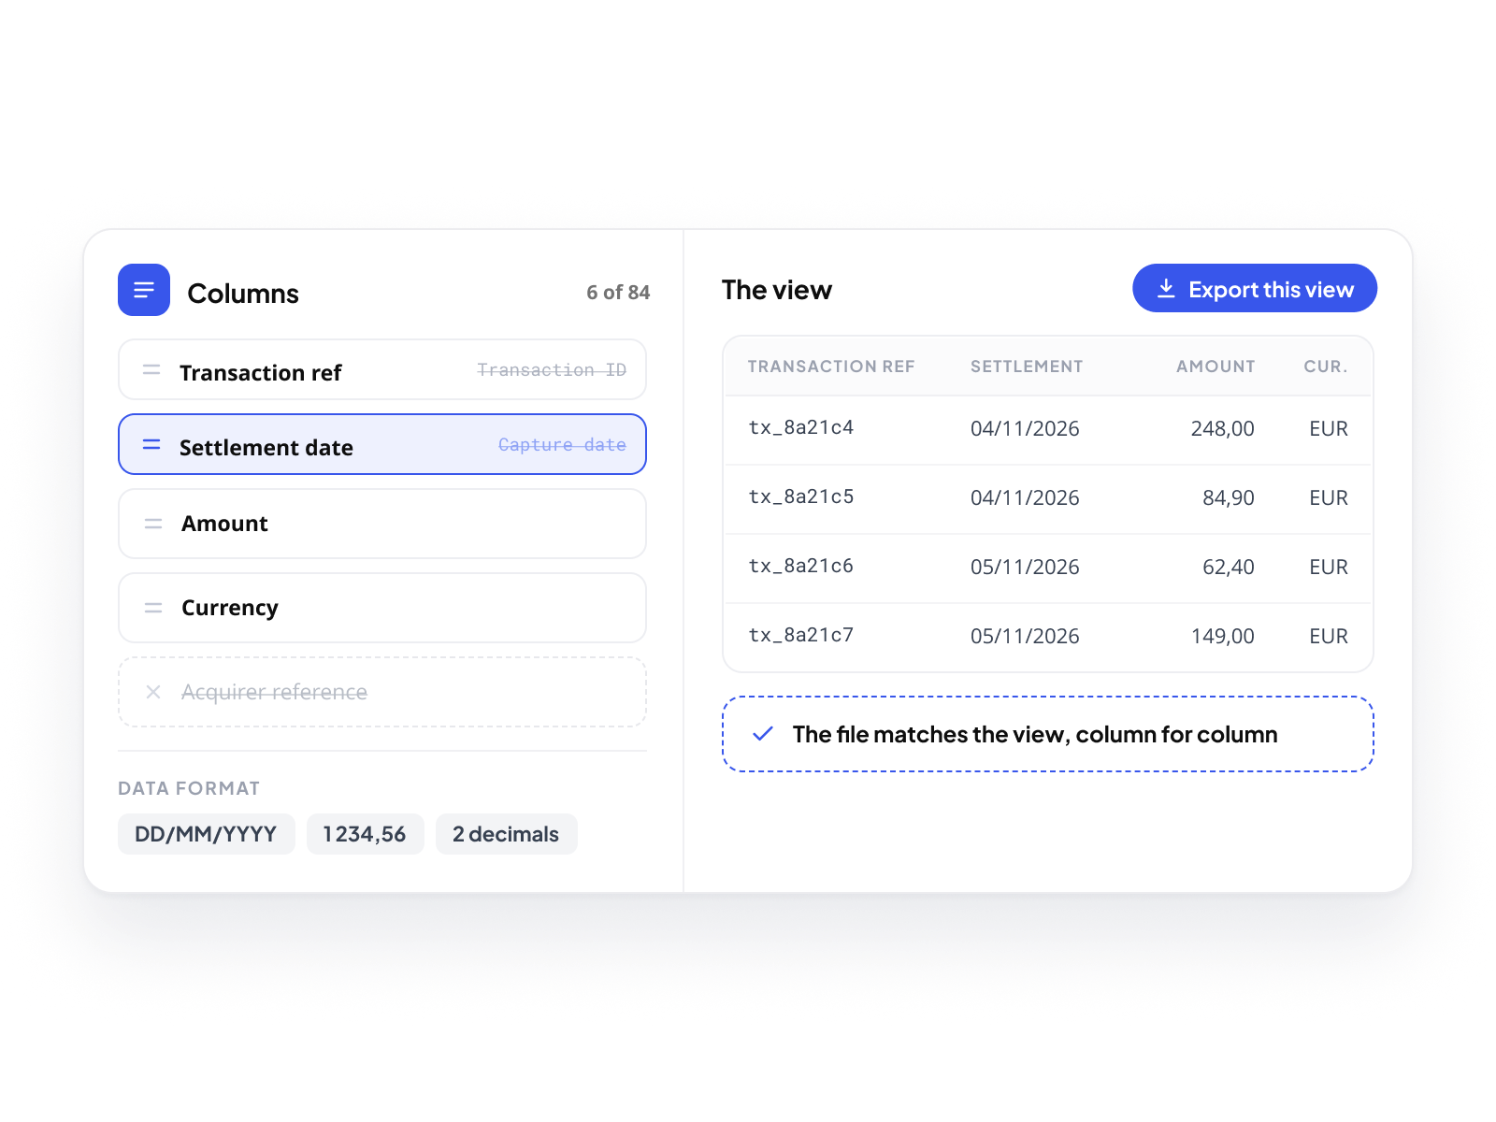Click the 05/11/2026 date in tx_8a21c6 row
This screenshot has height=1122, width=1496.
pos(1025,567)
